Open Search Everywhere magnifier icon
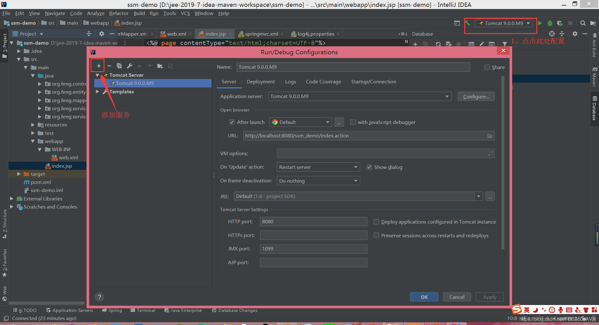Viewport: 599px width, 325px height. (x=583, y=23)
